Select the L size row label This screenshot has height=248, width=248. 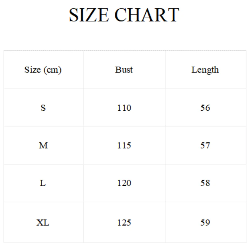point(43,183)
